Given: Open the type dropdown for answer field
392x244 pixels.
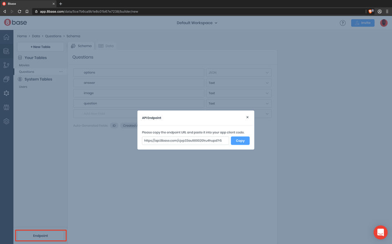Looking at the screenshot, I should (239, 83).
